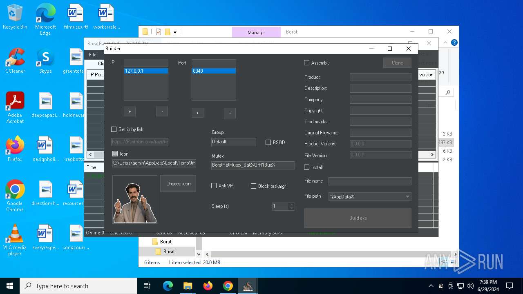Switch to BoratRat taskbar icon
The image size is (523, 294).
(248, 286)
